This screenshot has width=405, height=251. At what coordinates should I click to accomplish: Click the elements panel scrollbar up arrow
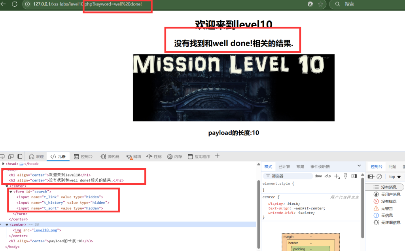tap(259, 165)
